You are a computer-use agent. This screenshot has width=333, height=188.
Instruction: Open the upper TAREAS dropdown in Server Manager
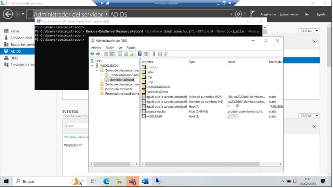[x=309, y=31]
